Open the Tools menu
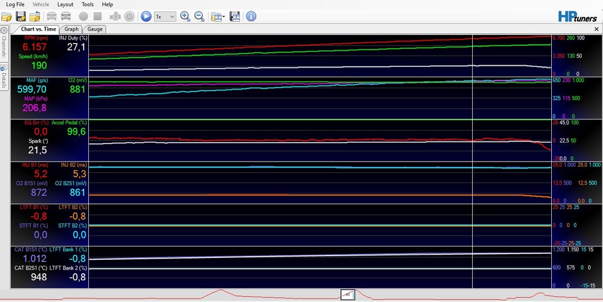The image size is (603, 302). coord(88,4)
